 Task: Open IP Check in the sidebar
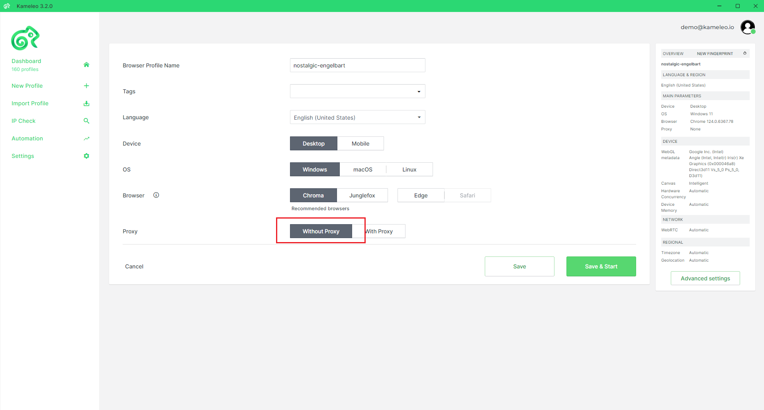tap(24, 121)
